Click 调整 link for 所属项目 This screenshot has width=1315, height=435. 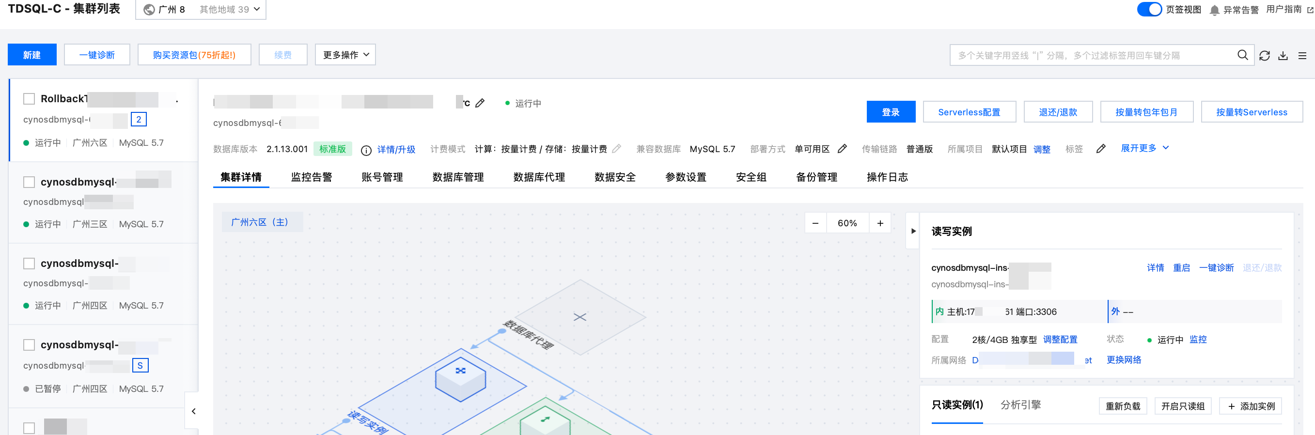pos(1042,150)
